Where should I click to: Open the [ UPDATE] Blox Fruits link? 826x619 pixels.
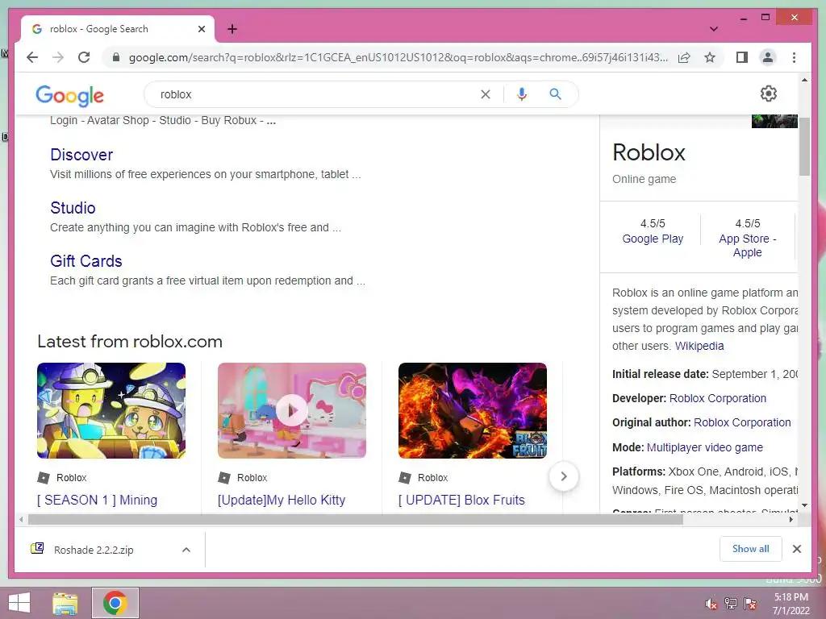[461, 500]
